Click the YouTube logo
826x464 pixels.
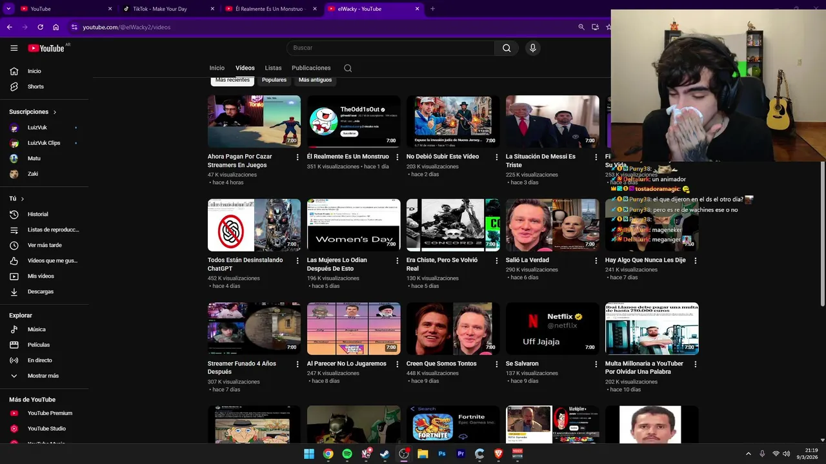46,48
